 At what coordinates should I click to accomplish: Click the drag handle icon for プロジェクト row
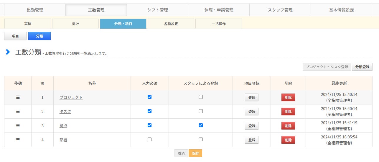[x=18, y=97]
